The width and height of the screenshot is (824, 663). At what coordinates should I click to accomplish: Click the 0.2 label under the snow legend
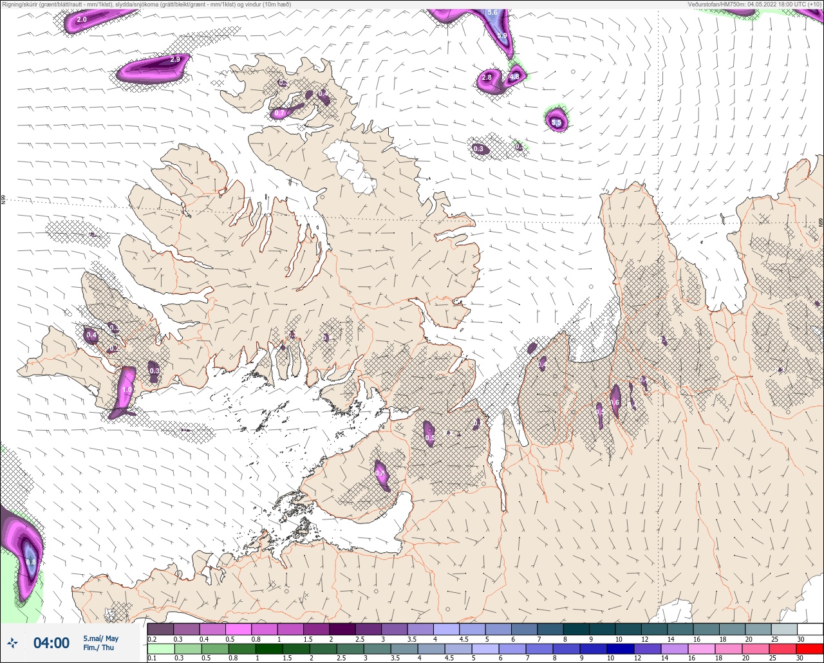point(152,639)
